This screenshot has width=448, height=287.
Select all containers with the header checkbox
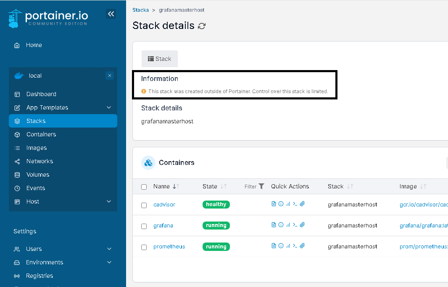144,187
